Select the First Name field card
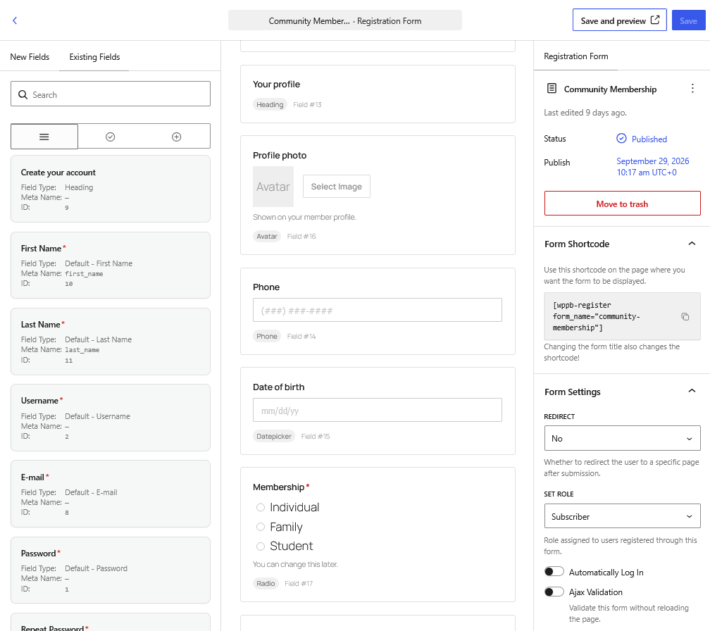 [111, 265]
